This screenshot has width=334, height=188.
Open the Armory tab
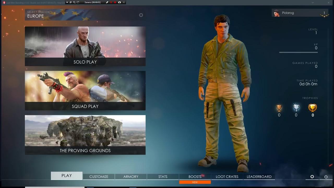click(x=131, y=177)
